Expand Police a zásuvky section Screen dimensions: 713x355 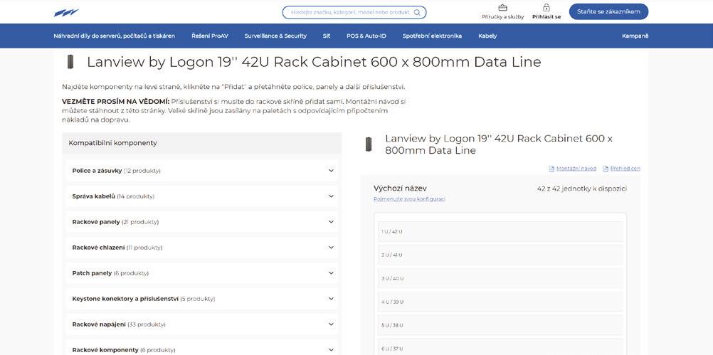[202, 171]
